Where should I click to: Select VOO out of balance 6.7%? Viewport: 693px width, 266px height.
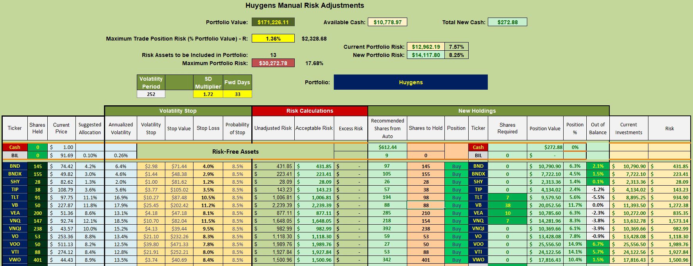(x=598, y=244)
